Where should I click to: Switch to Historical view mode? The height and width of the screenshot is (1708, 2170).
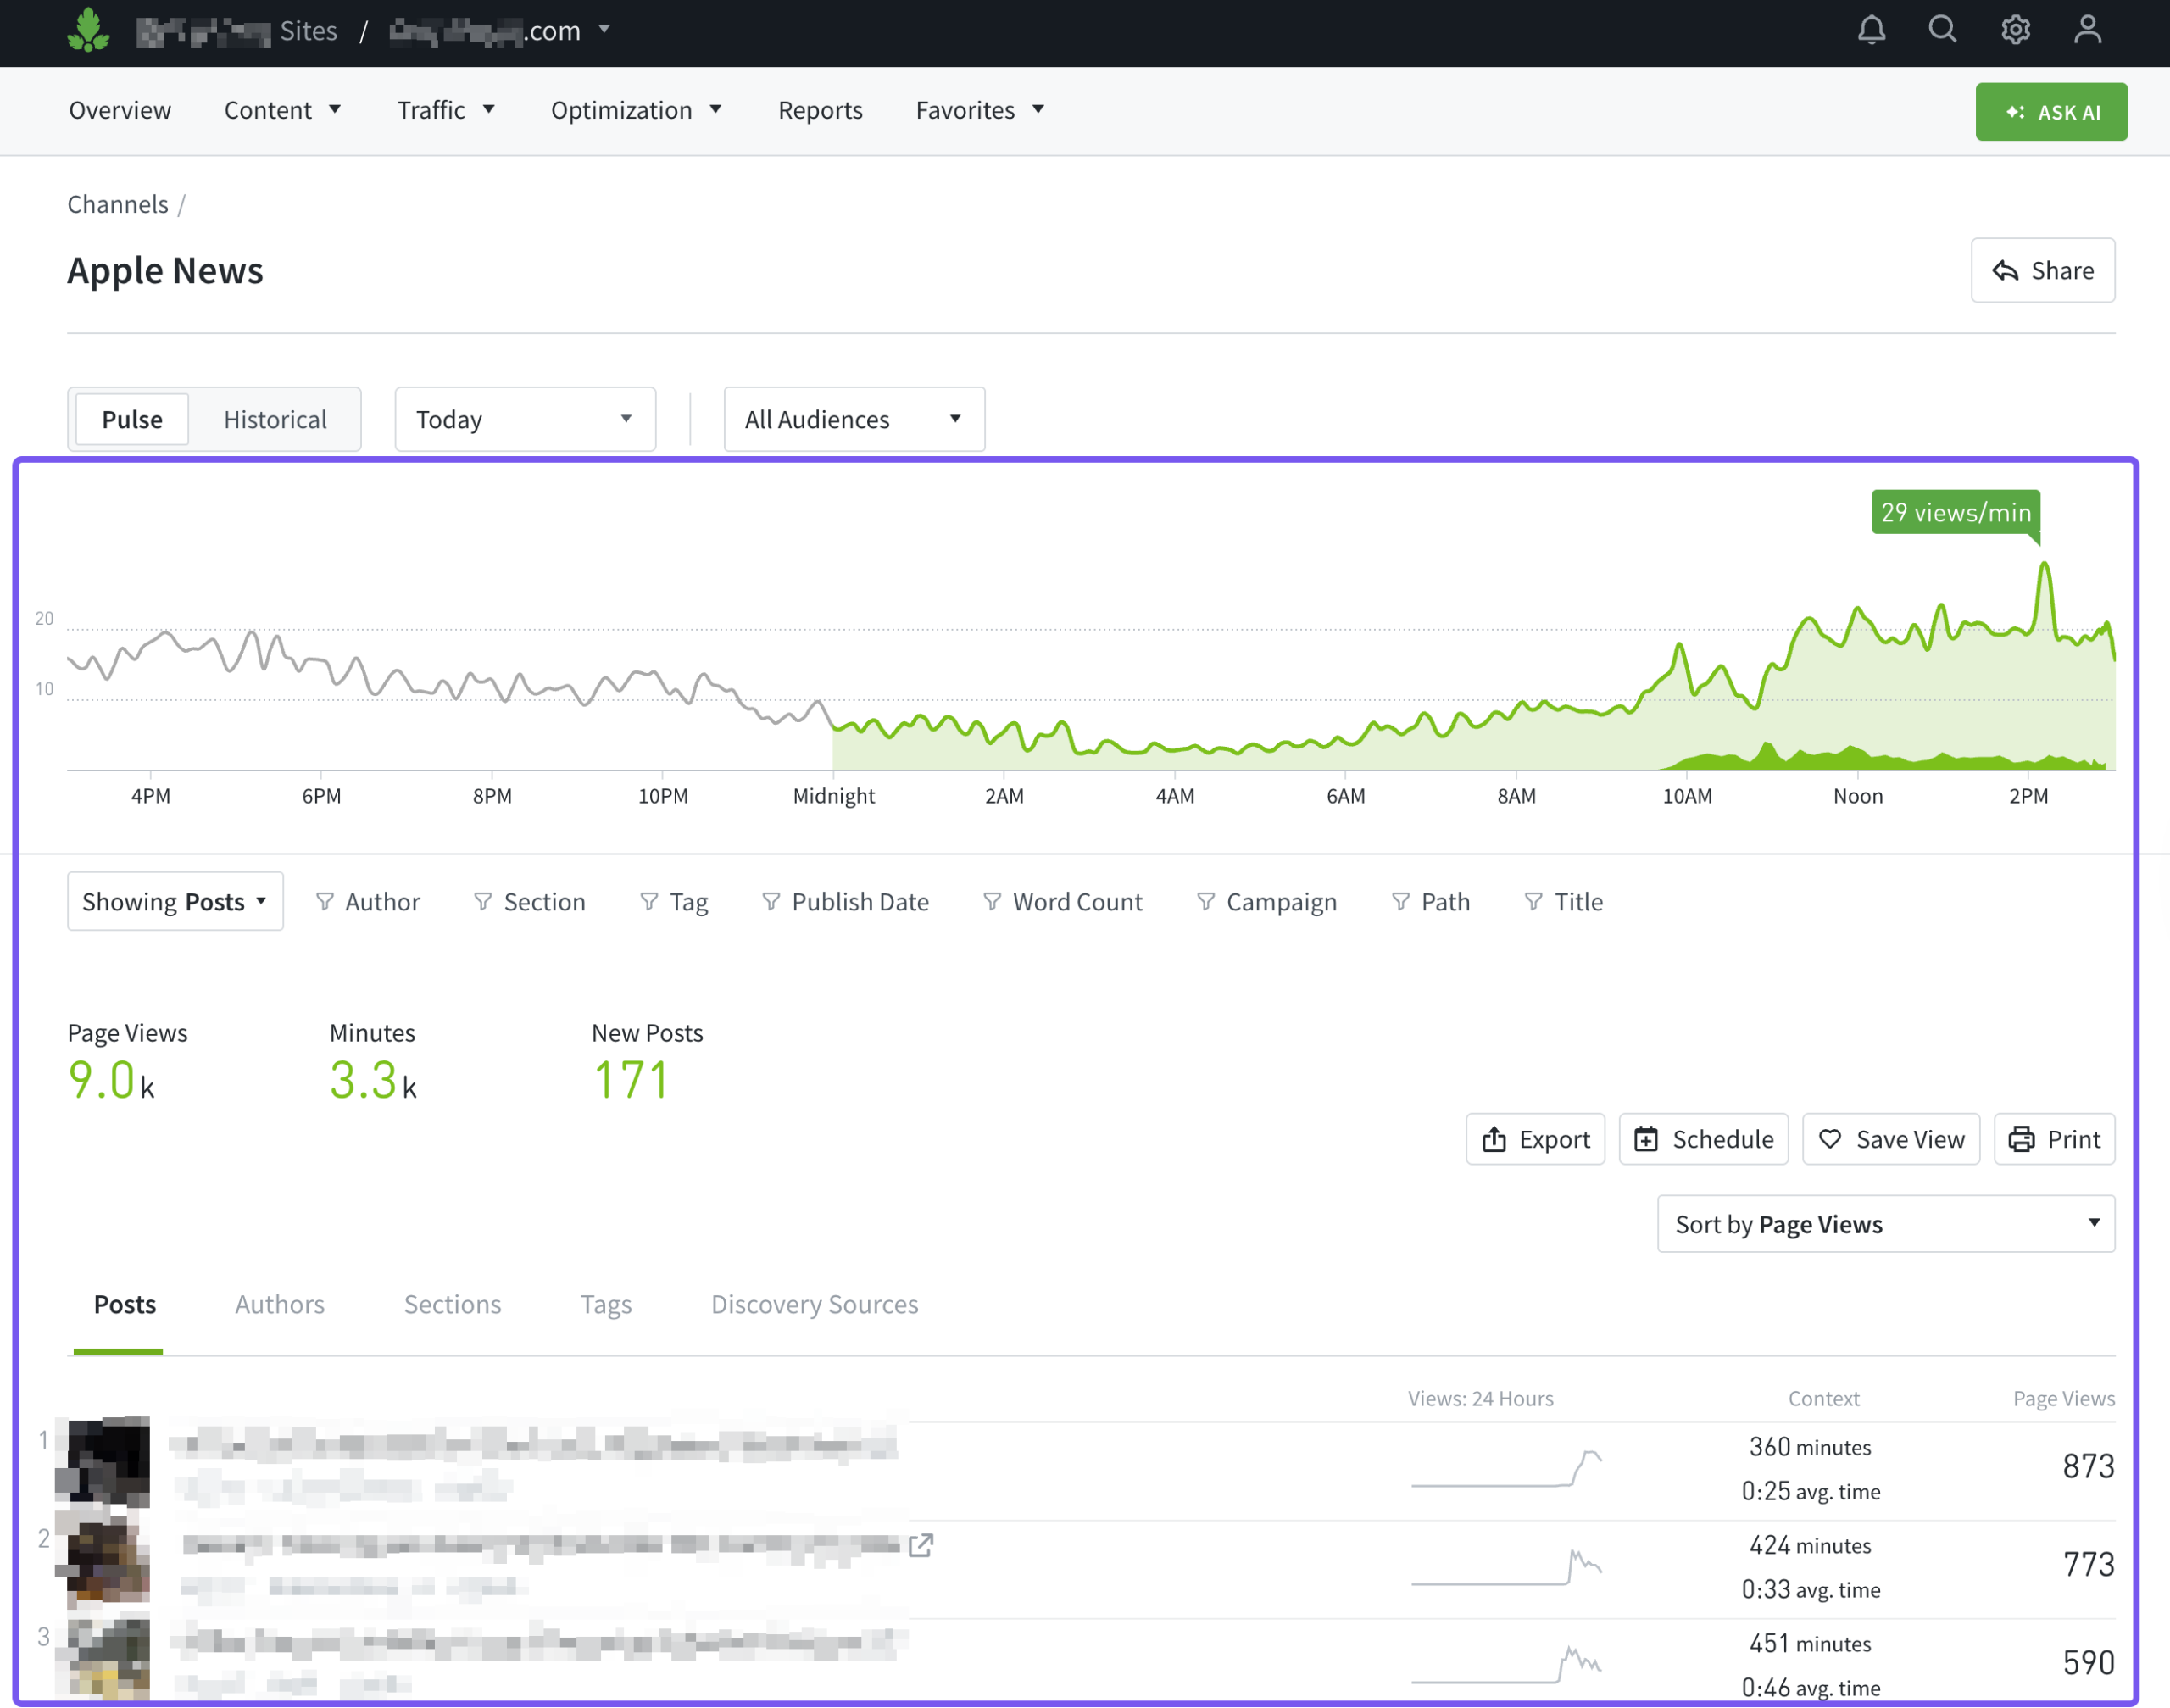275,419
